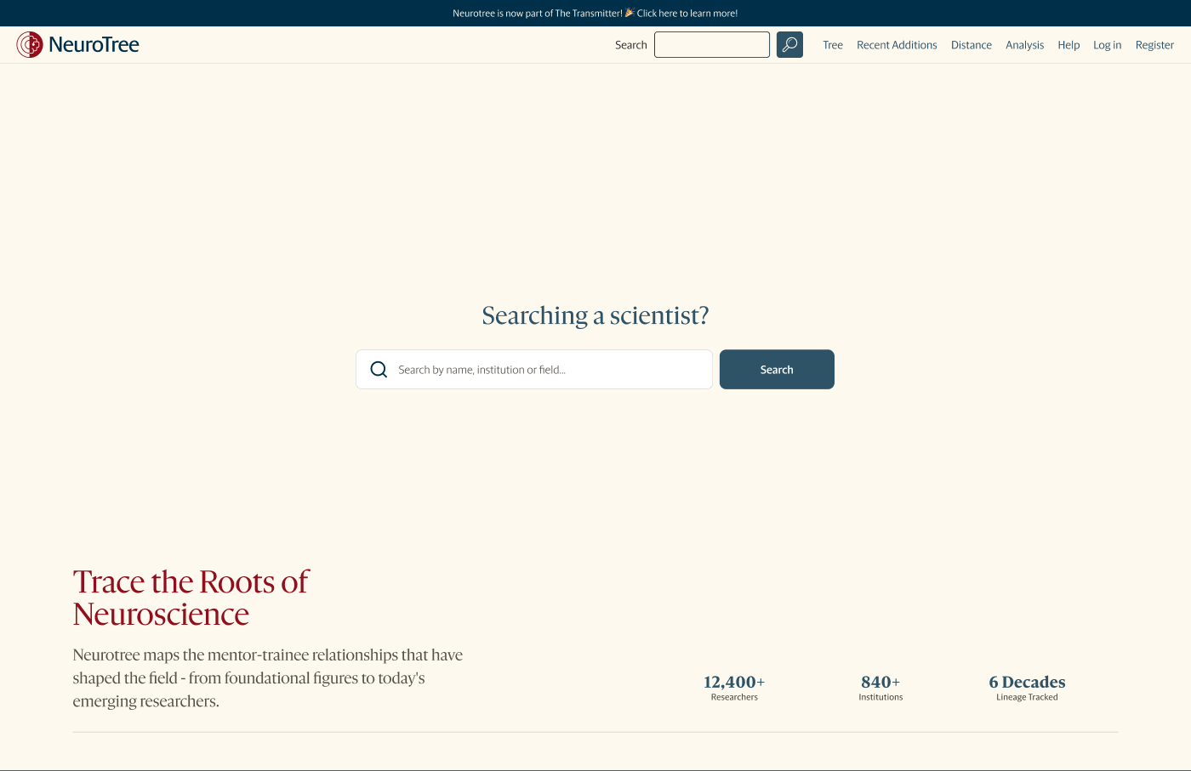The height and width of the screenshot is (771, 1191).
Task: Click the party popper emoji in banner
Action: coord(630,13)
